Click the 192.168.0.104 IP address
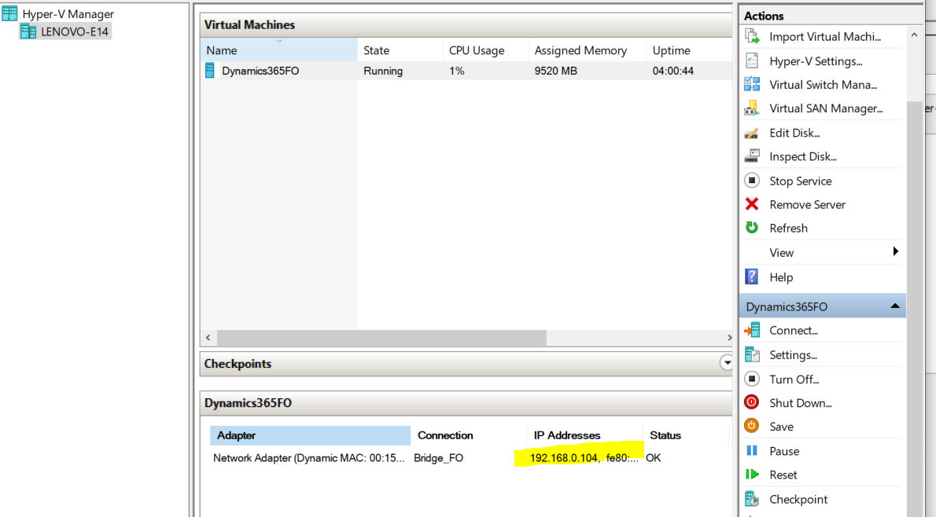Screen dimensions: 936x517 coord(564,458)
